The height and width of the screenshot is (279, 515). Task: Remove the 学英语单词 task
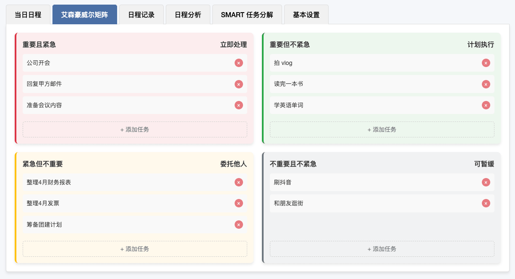[486, 105]
